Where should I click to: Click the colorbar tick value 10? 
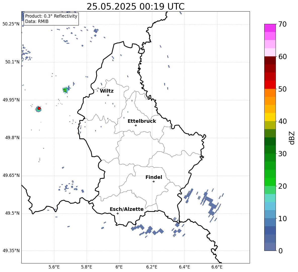pos(282,218)
